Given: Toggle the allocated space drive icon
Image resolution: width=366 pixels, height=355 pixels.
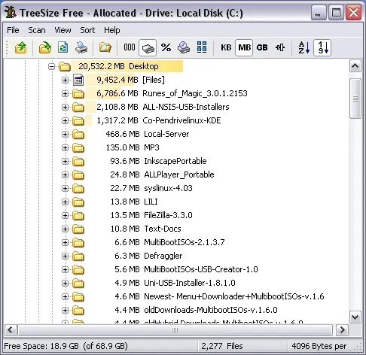Looking at the screenshot, I should 148,47.
